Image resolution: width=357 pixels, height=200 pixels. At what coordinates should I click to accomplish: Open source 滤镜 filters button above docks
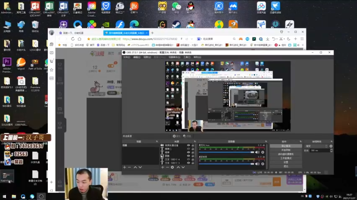point(187,136)
